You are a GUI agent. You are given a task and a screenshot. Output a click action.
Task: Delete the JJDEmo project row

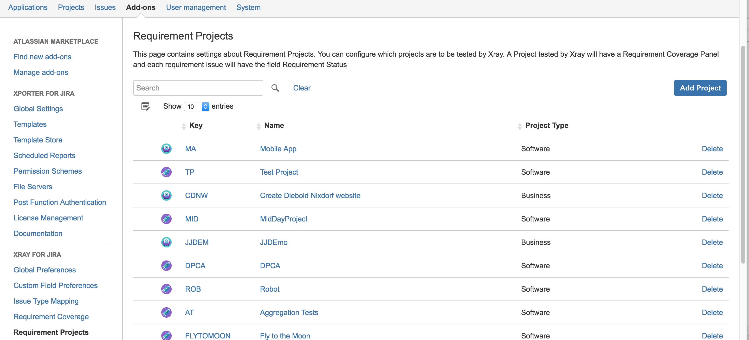[712, 242]
